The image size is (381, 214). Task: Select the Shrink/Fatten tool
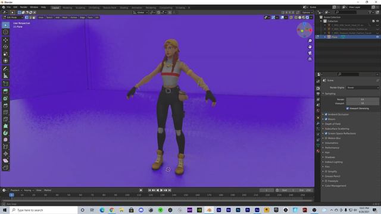(x=5, y=154)
